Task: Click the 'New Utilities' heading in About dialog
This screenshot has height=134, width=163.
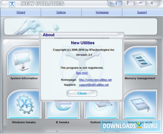Action: tap(83, 43)
